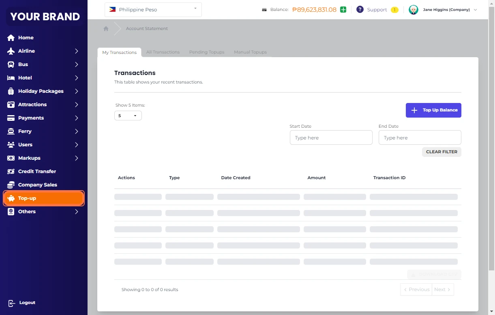This screenshot has height=315, width=495.
Task: Click the Jane Higgins profile avatar
Action: pyautogui.click(x=413, y=10)
